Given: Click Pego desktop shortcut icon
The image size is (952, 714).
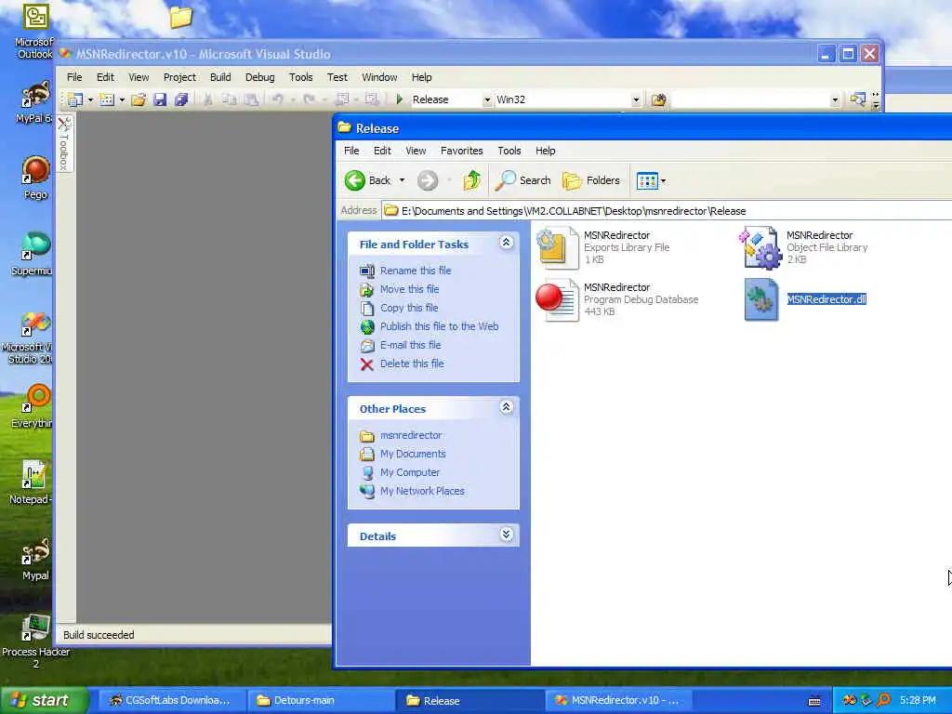Looking at the screenshot, I should click(35, 170).
